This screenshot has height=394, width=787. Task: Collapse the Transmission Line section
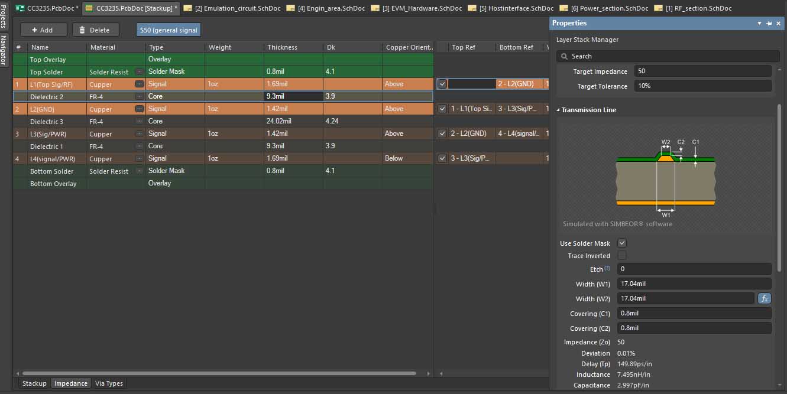point(559,110)
